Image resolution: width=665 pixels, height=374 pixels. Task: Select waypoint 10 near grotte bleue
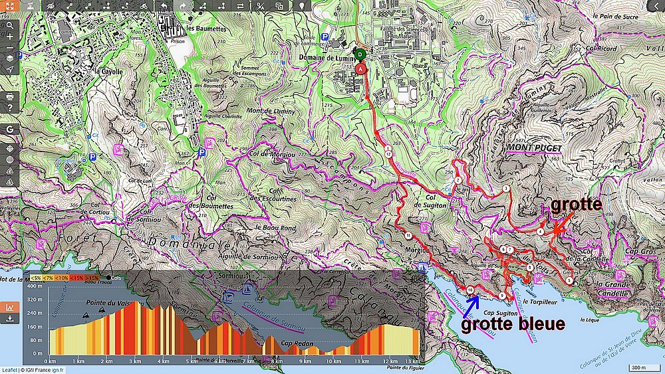470,290
